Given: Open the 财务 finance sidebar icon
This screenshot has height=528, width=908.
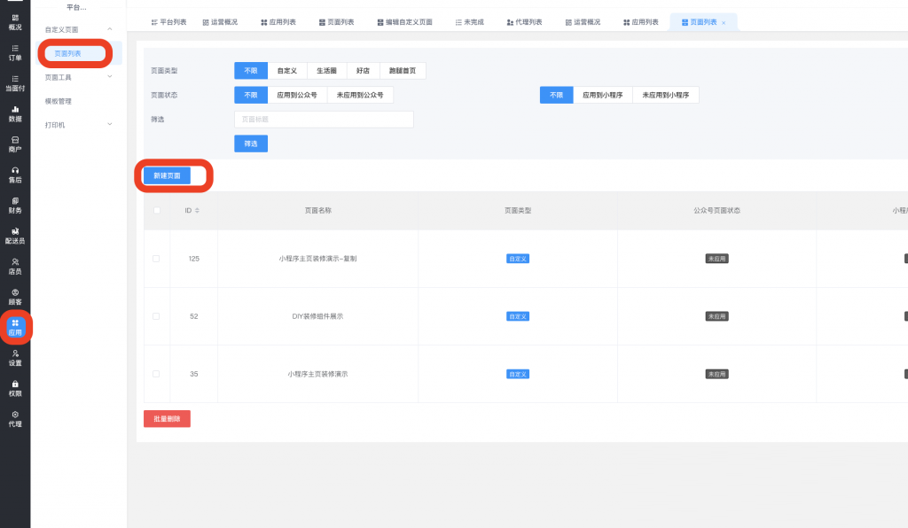Looking at the screenshot, I should point(15,206).
